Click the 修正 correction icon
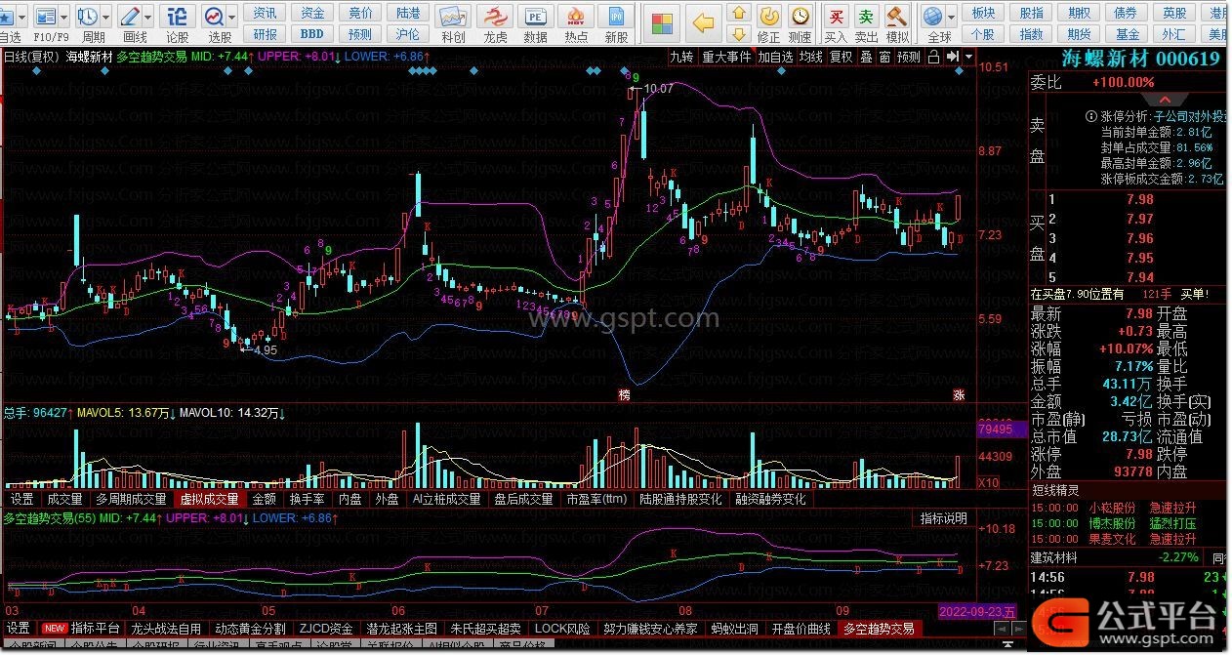The image size is (1232, 655). pos(769,16)
